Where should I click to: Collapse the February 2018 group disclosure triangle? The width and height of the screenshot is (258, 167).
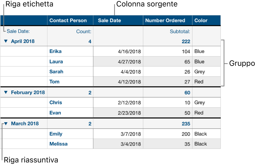click(x=6, y=92)
